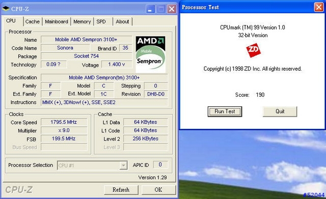
Task: Click the FSB value 199.5 MHz
Action: pyautogui.click(x=64, y=138)
